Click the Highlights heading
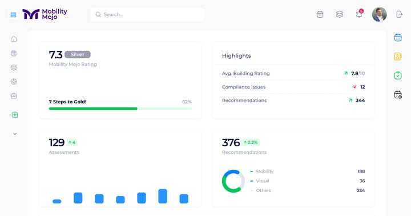Viewport: 411px width, 216px height. [x=236, y=55]
